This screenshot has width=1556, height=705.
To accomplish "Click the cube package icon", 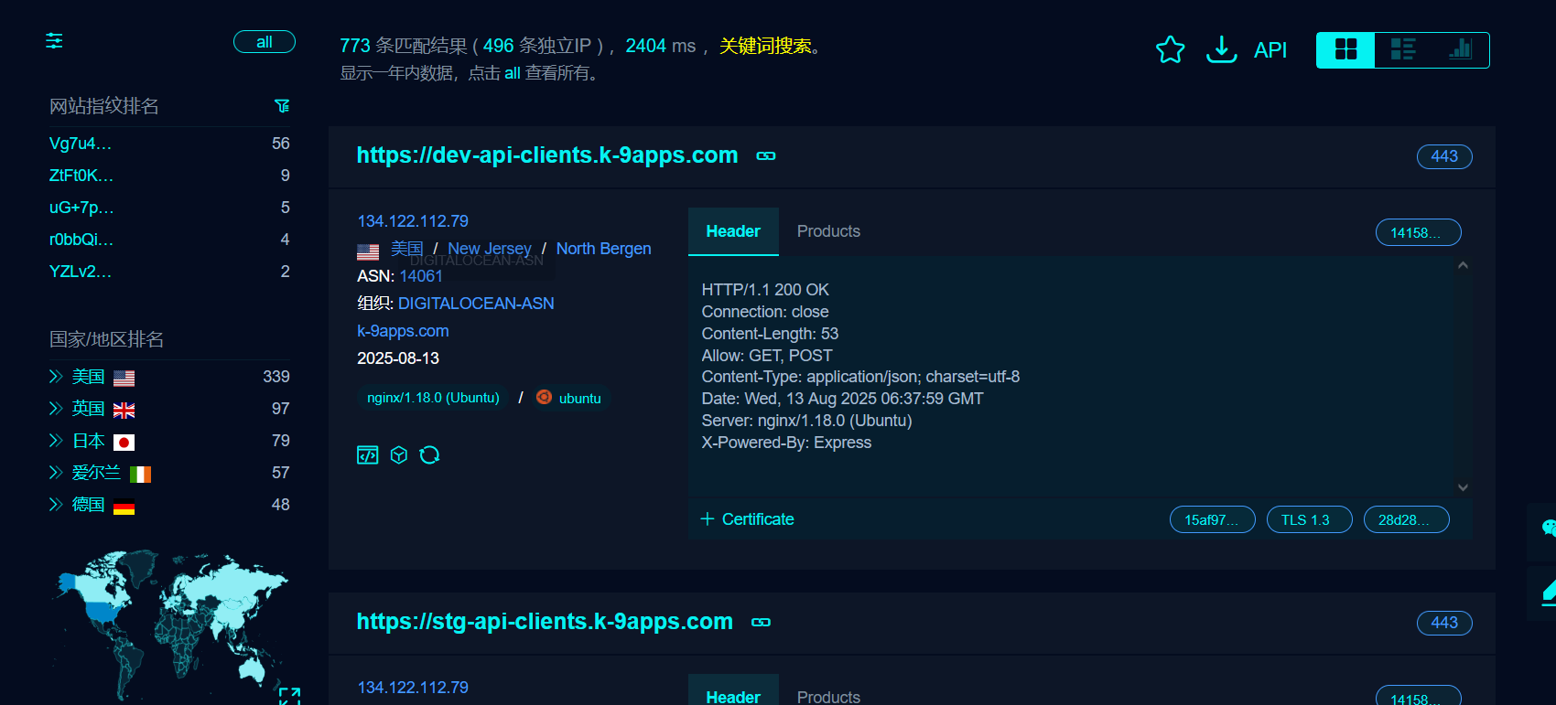I will [x=399, y=455].
